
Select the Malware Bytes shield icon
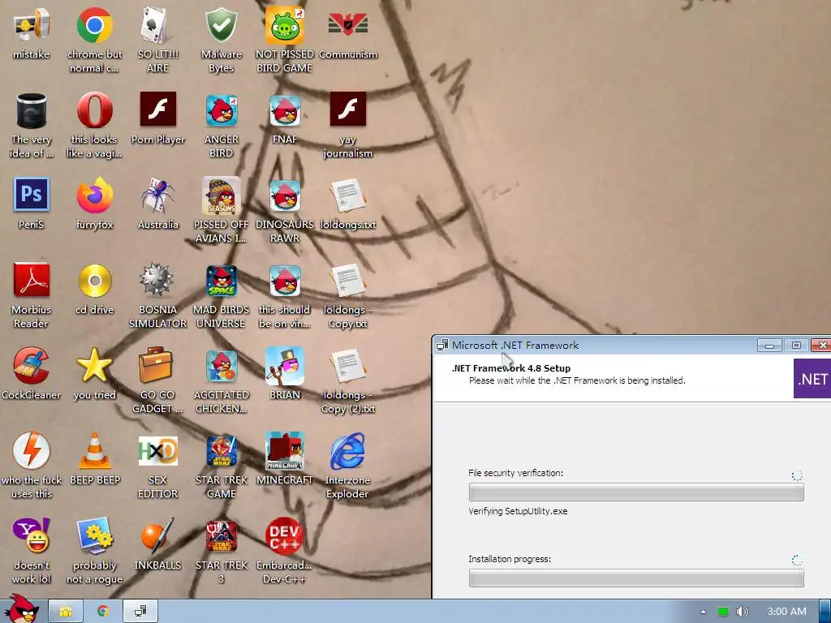[x=221, y=25]
